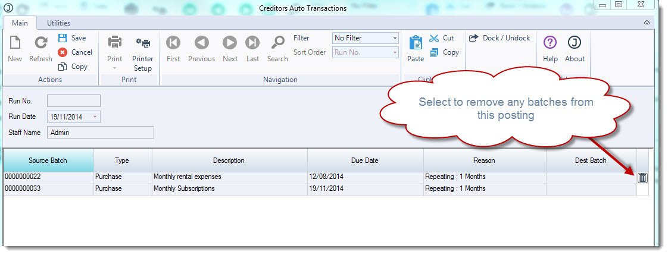The image size is (668, 255).
Task: Go to the First record
Action: [173, 43]
